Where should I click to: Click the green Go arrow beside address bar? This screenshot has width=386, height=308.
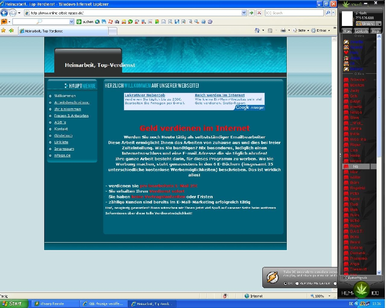click(251, 13)
